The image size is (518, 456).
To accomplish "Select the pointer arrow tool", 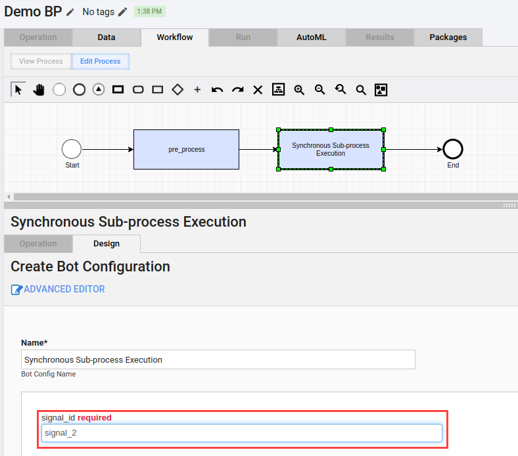I will tap(18, 89).
